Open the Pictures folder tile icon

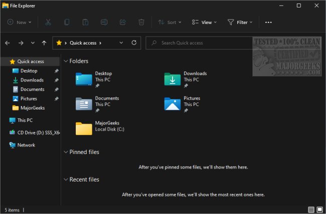click(x=173, y=103)
